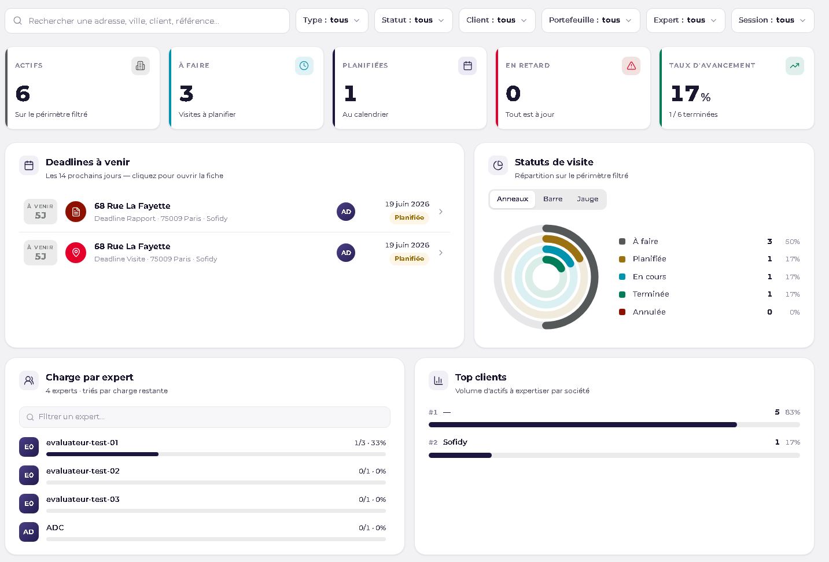Screen dimensions: 829x562
Task: Open the Actifs summary card
Action: point(83,88)
